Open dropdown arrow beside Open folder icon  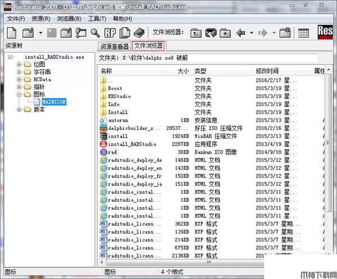pos(41,33)
